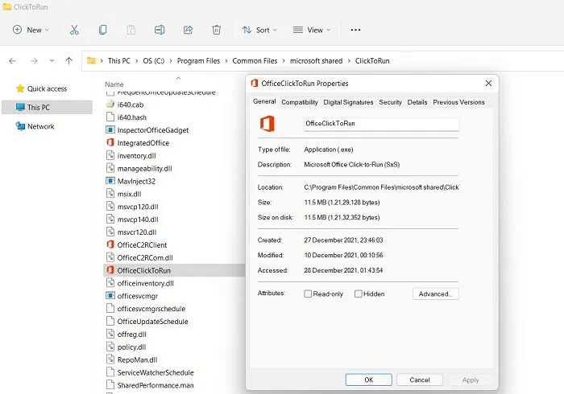Switch to the Digital Signatures tab
564x394 pixels.
(x=348, y=102)
